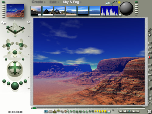Viewport: 152px width, 114px height.
Task: Toggle the red-dot render option button
Action: [150, 57]
